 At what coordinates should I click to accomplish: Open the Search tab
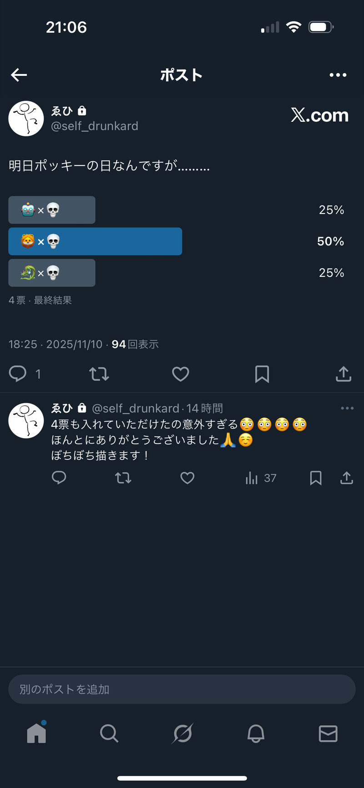pyautogui.click(x=109, y=733)
